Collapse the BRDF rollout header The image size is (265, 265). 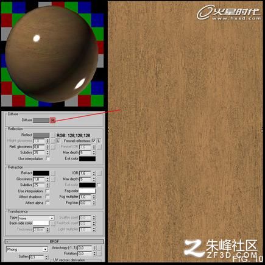pyautogui.click(x=54, y=241)
